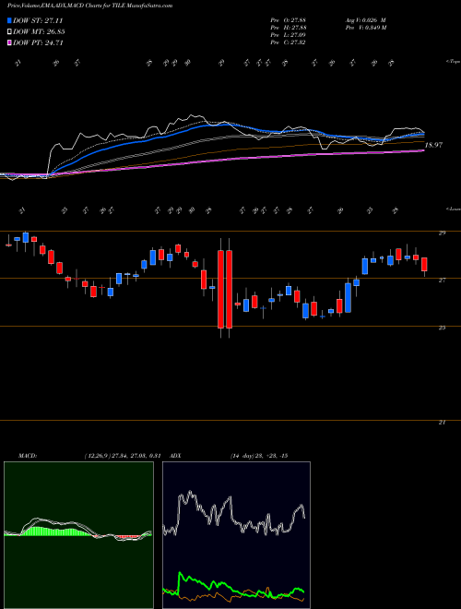Click the 'Pre L: 27.09' low value
Image resolution: width=461 pixels, height=609 pixels.
(288, 35)
